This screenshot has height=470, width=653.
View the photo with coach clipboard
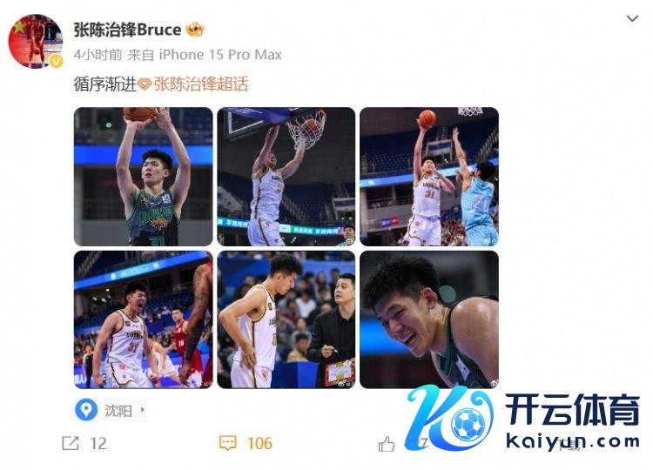click(286, 319)
